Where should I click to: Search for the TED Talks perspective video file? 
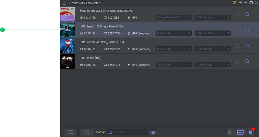[247, 14]
